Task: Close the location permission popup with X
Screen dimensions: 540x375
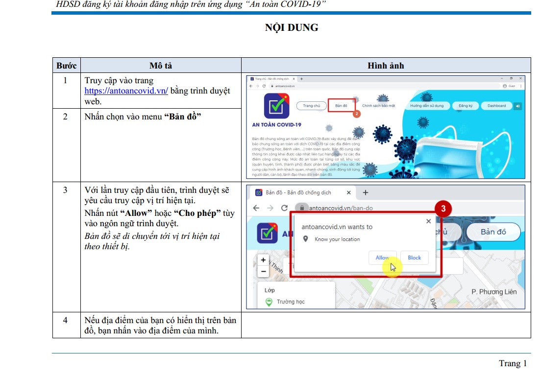Action: (x=429, y=221)
